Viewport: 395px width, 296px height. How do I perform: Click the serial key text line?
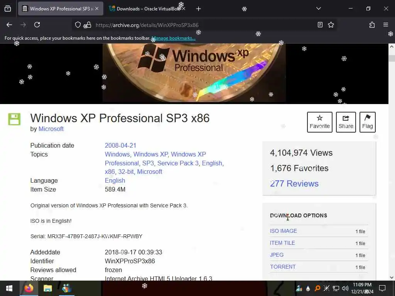86,236
